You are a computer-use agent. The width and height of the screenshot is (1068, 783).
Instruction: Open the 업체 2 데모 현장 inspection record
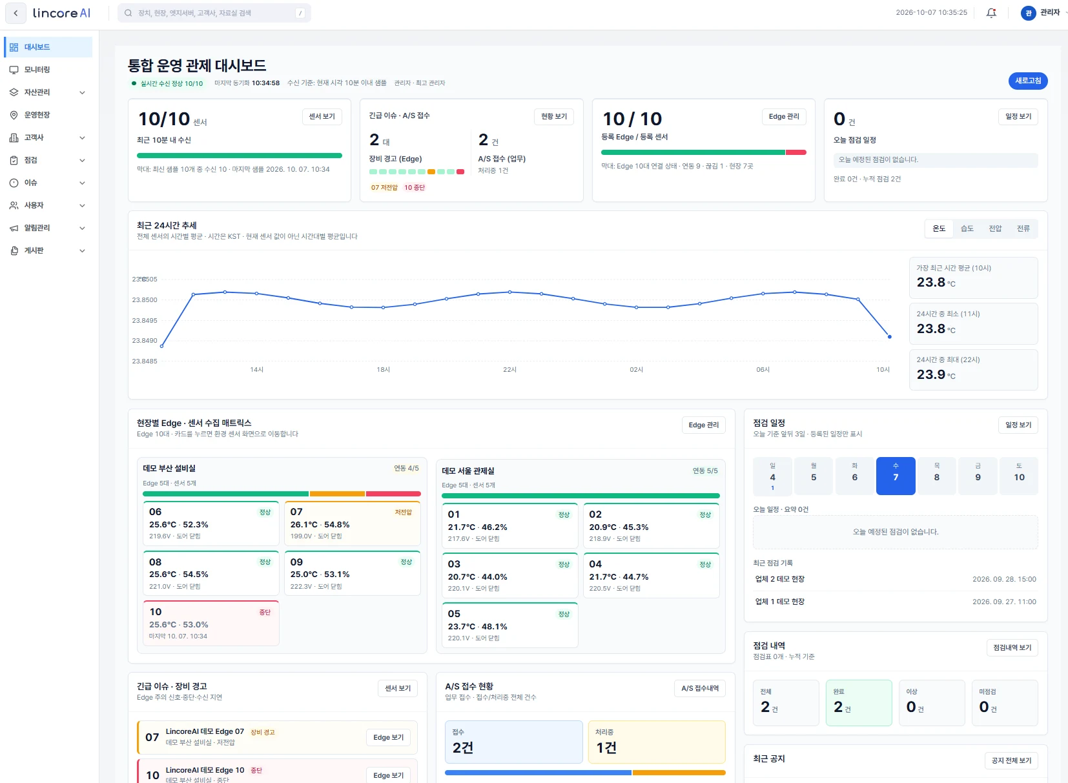pyautogui.click(x=896, y=579)
